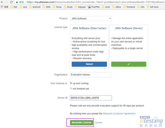Open the Study bookmarks folder
This screenshot has height=128, width=165.
(x=68, y=7)
